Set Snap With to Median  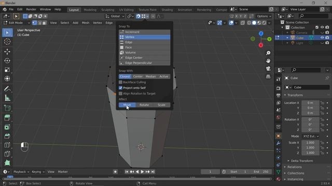pyautogui.click(x=151, y=76)
